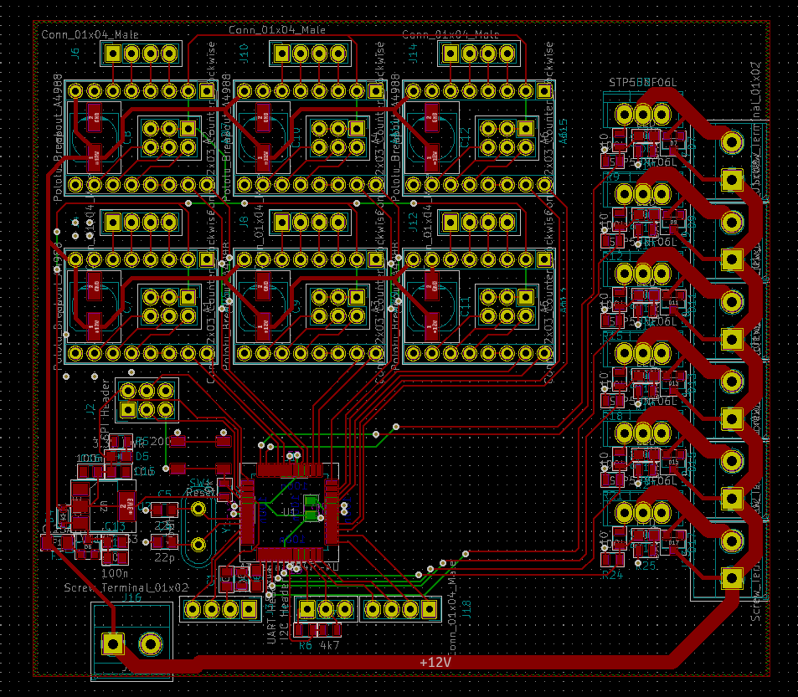Click the D5 diode reference label
798x697 pixels.
[142, 457]
